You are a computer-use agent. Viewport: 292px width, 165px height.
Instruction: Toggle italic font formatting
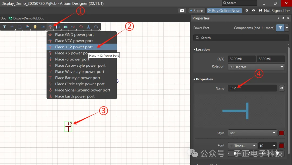pyautogui.click(x=249, y=153)
